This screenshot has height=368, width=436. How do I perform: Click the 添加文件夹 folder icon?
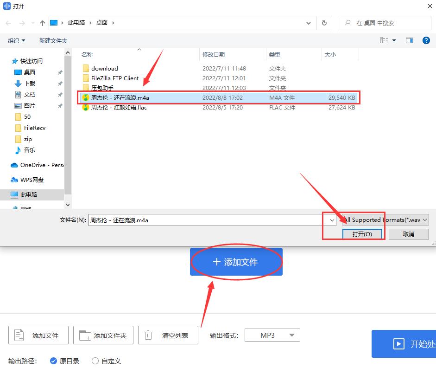(x=84, y=335)
